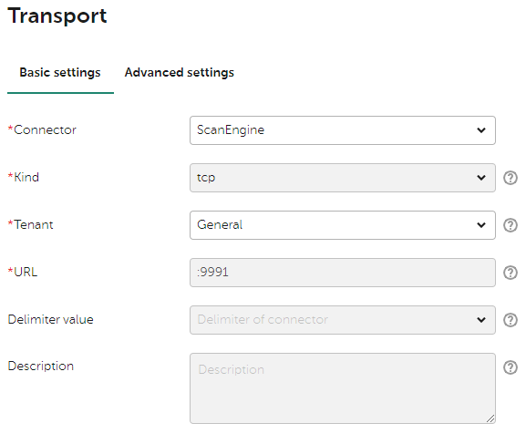
Task: Click the Delimiter value label
Action: (51, 319)
